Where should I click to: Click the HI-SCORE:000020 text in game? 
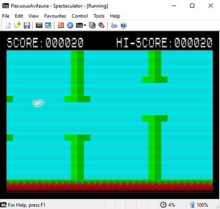pyautogui.click(x=164, y=43)
